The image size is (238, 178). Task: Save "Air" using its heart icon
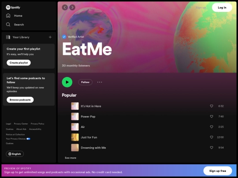tap(212, 127)
